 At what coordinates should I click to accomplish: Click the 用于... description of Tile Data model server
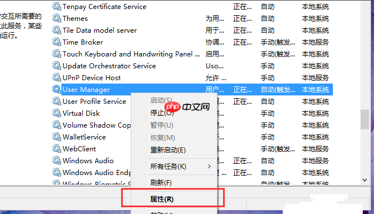[x=215, y=30]
